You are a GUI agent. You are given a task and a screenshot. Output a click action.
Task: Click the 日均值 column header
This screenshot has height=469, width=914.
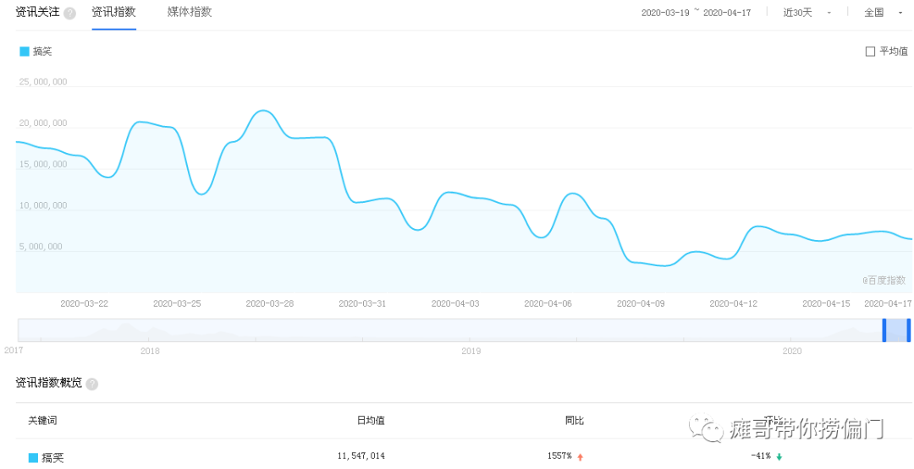pyautogui.click(x=370, y=420)
